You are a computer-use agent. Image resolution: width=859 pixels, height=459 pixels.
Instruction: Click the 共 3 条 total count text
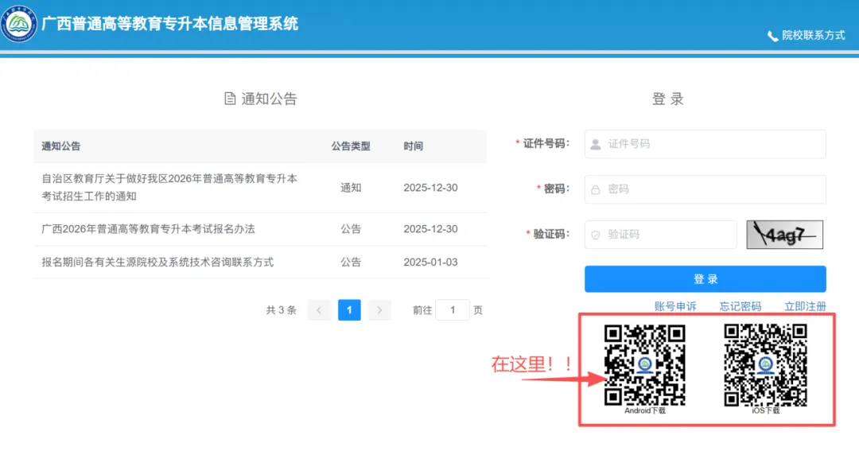click(281, 310)
